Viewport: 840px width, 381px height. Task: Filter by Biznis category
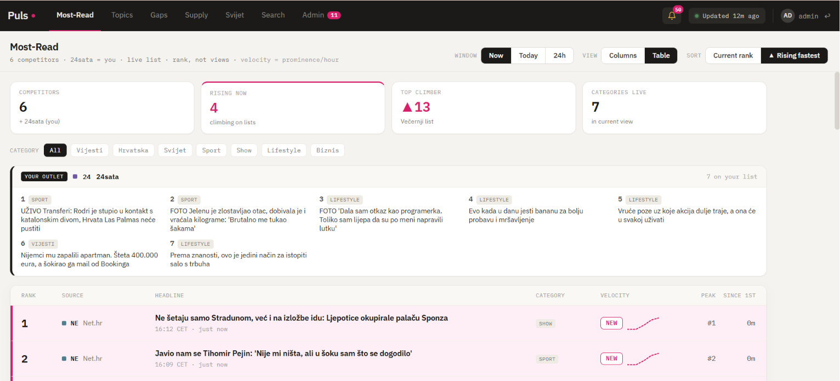pyautogui.click(x=327, y=150)
